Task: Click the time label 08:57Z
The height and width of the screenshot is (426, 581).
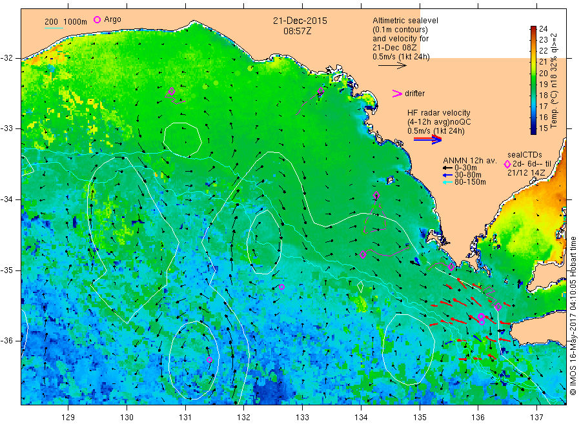Action: (x=298, y=31)
